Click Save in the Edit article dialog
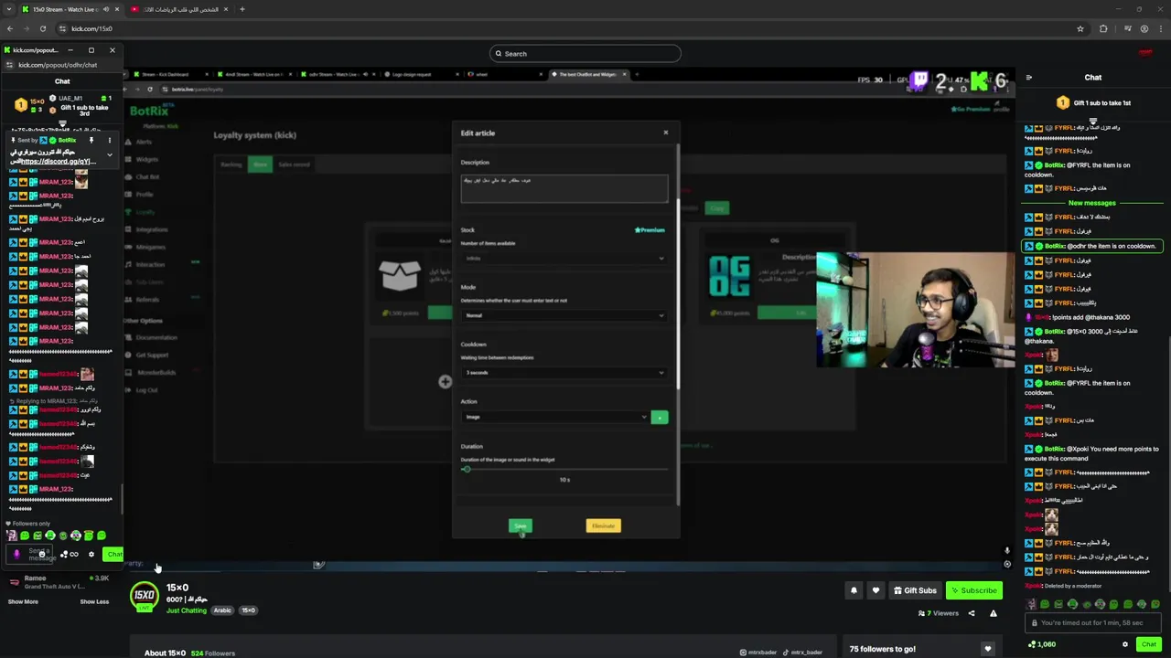This screenshot has width=1171, height=658. point(520,525)
